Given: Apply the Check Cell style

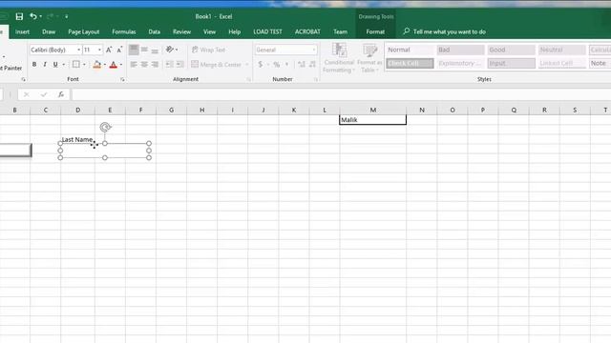Looking at the screenshot, I should click(410, 63).
